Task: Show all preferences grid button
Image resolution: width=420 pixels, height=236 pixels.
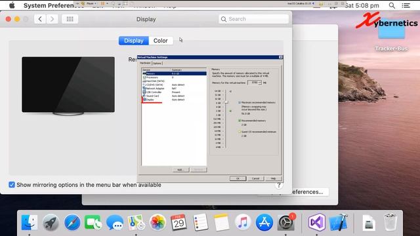Action: coord(70,19)
